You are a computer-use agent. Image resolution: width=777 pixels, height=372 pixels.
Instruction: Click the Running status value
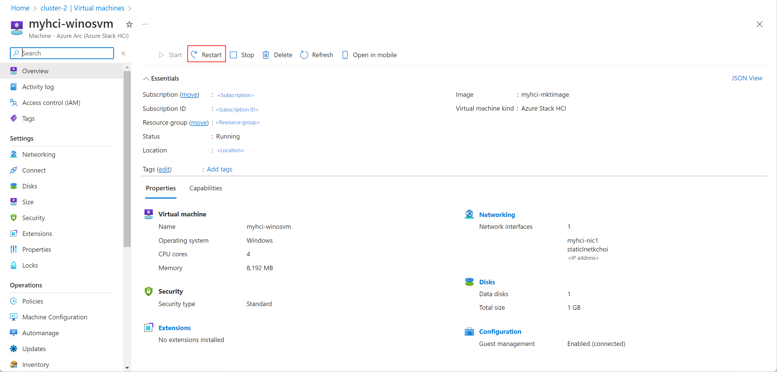pyautogui.click(x=228, y=136)
